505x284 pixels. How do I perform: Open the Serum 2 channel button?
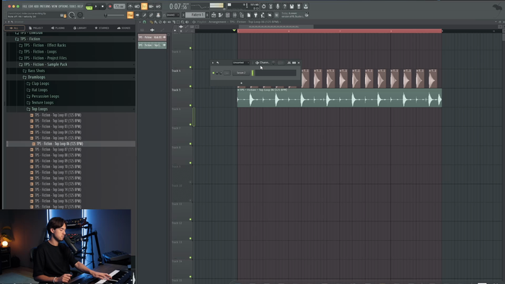pos(241,73)
